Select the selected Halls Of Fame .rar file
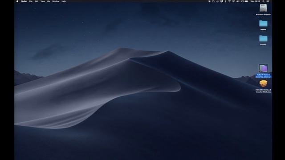Image resolution: width=285 pixels, height=160 pixels. (263, 68)
